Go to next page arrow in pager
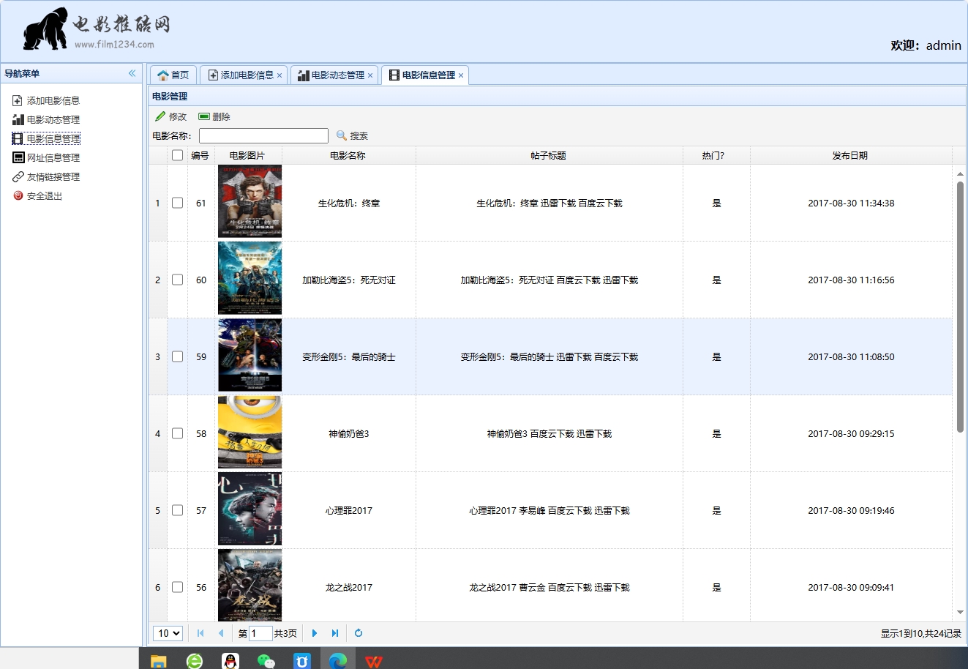The height and width of the screenshot is (669, 968). [315, 633]
